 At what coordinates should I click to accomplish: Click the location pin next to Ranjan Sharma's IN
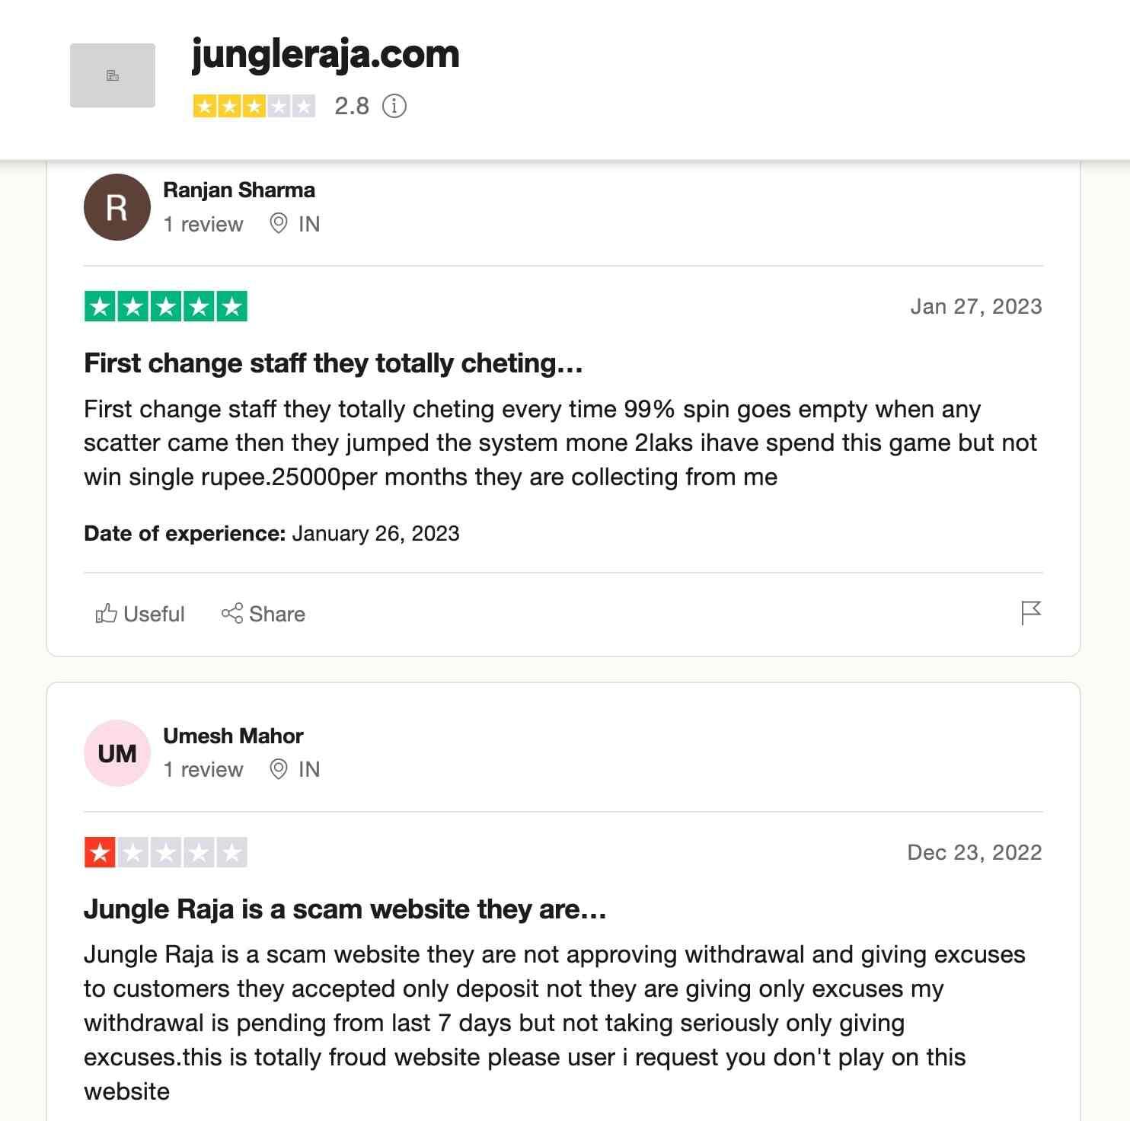coord(278,224)
